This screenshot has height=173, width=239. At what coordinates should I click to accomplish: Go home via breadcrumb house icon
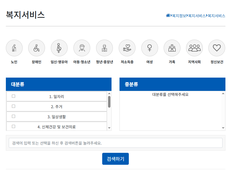tap(168, 15)
